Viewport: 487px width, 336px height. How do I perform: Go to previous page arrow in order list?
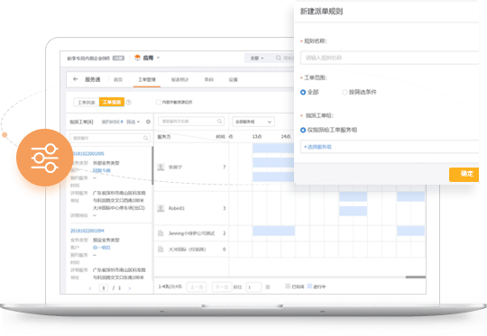[90, 288]
